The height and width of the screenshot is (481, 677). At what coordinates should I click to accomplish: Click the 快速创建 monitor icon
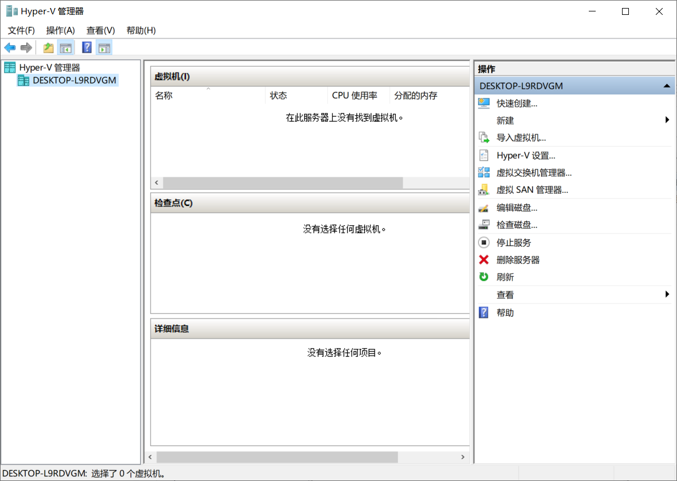[x=484, y=104]
